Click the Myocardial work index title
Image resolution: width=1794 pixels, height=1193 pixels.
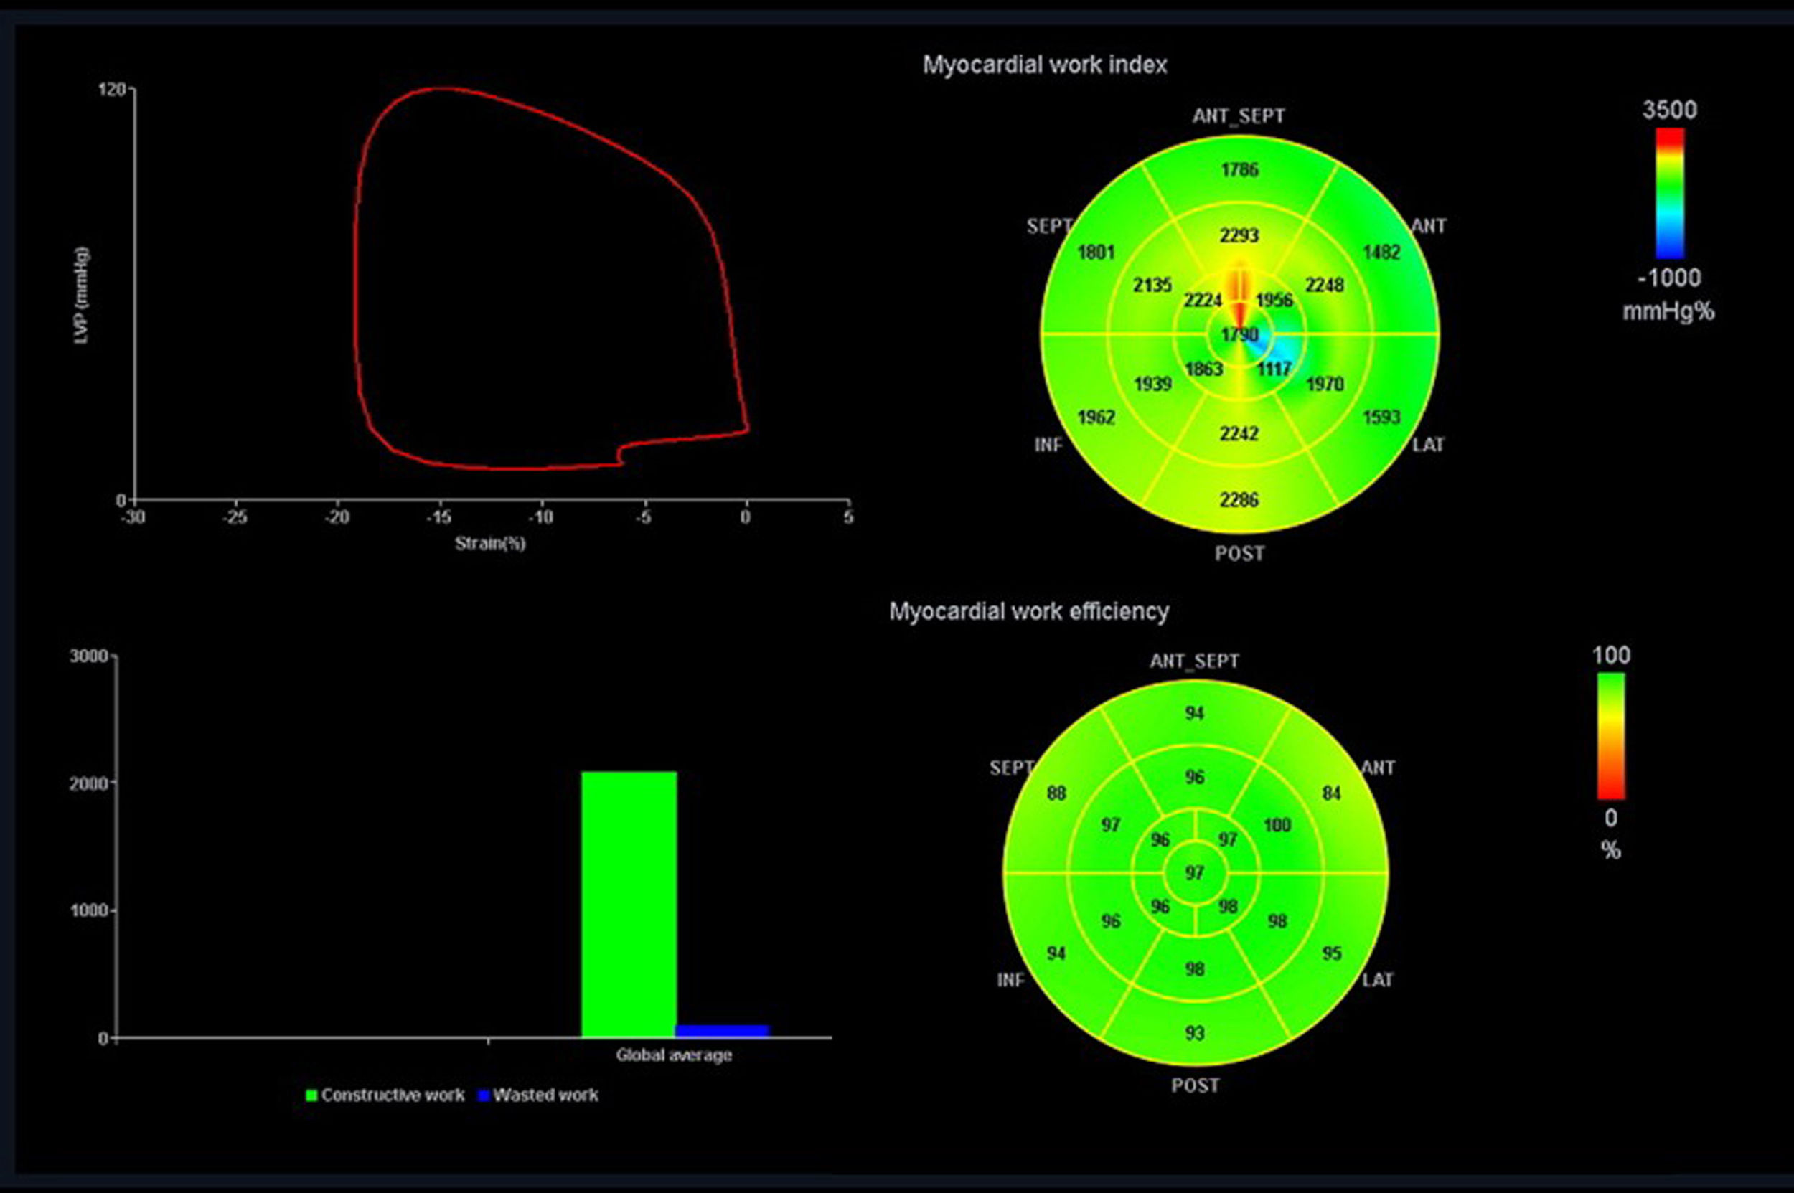click(x=1044, y=65)
